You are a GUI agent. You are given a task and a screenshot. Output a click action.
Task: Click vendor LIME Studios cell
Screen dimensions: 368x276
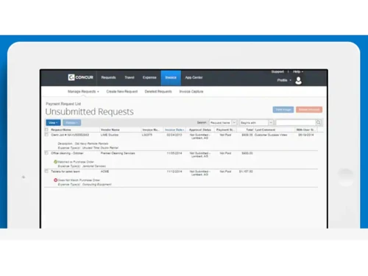point(110,135)
